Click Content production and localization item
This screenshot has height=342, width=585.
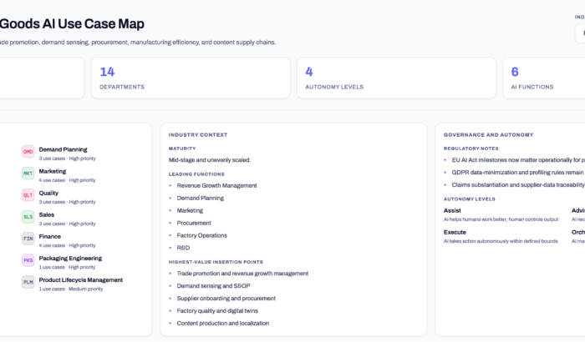click(x=222, y=323)
